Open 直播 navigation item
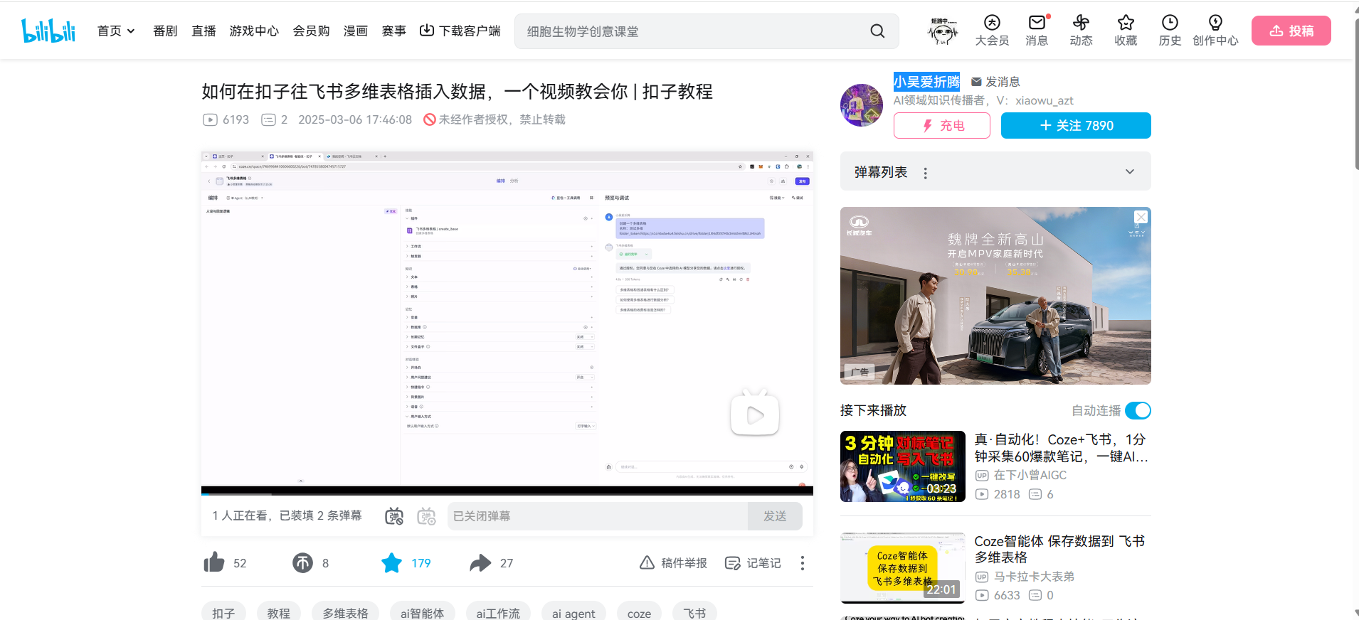 point(203,31)
